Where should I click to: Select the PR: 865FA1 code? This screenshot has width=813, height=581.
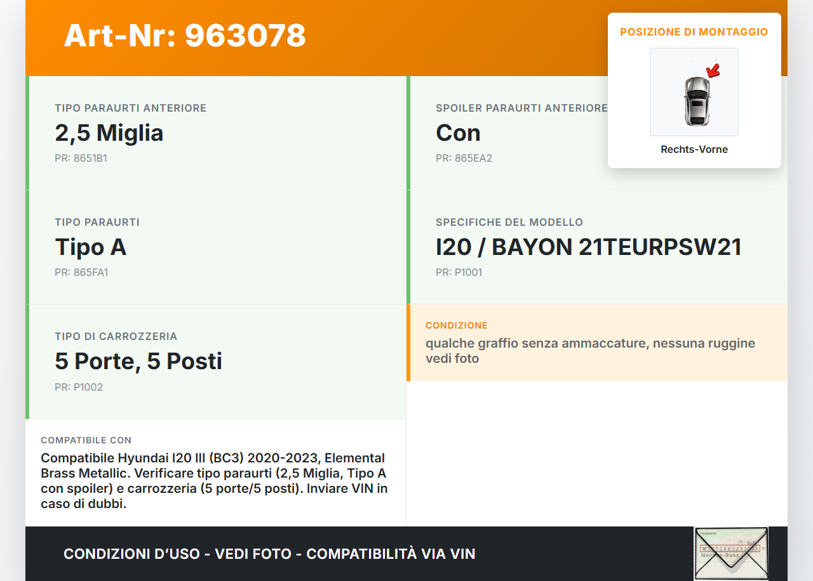81,273
